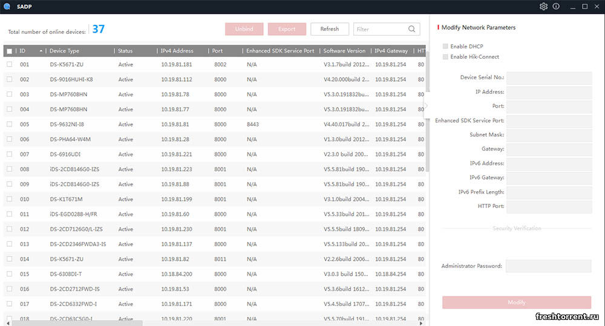Click the Port input field
This screenshot has width=605, height=326.
point(549,106)
